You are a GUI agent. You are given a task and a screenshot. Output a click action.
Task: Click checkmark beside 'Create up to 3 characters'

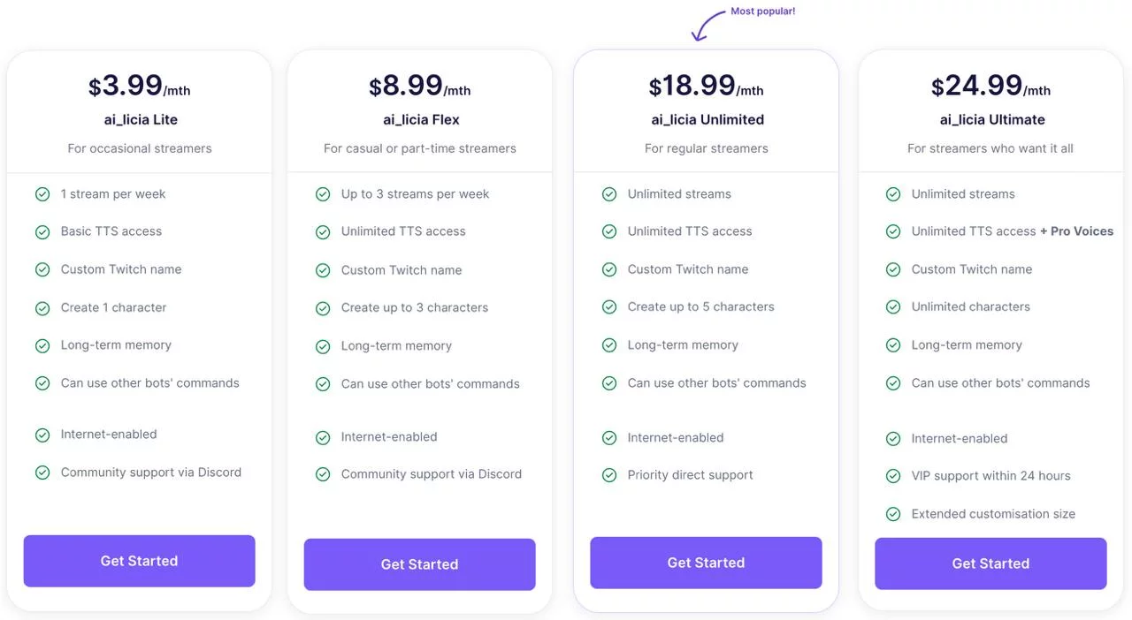point(323,308)
